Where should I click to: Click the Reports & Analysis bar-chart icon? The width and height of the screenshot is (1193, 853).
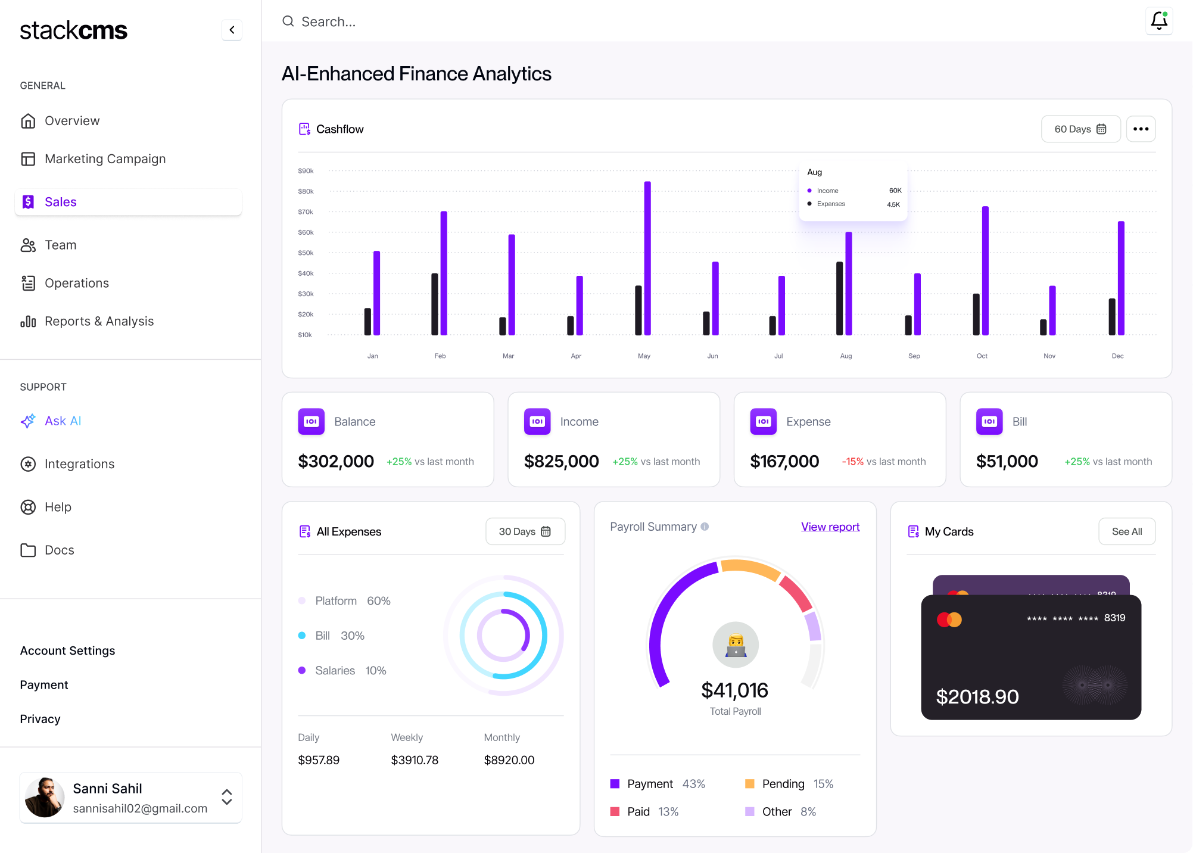click(x=28, y=322)
